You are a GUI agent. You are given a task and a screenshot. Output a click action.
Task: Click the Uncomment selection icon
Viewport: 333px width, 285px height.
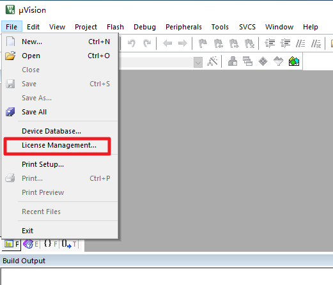316,43
